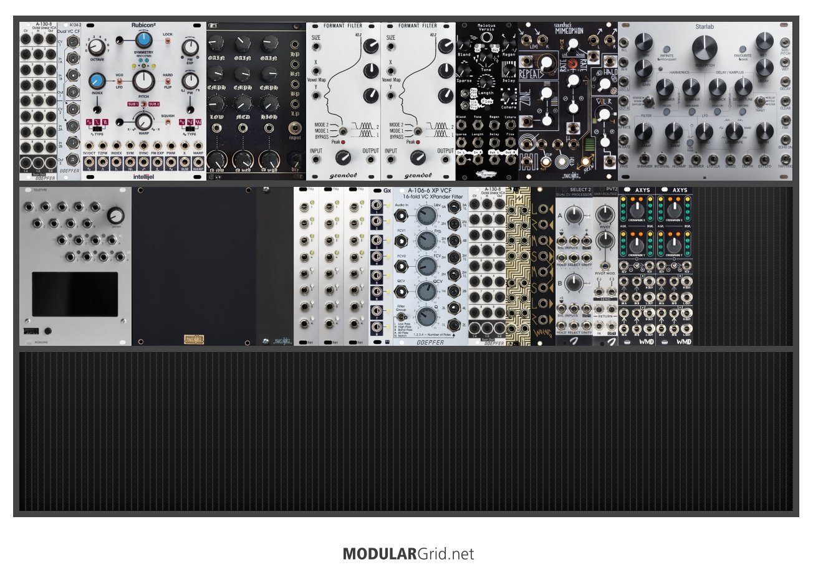Click the 'Starlab' module title
818x567 pixels.
tap(705, 27)
